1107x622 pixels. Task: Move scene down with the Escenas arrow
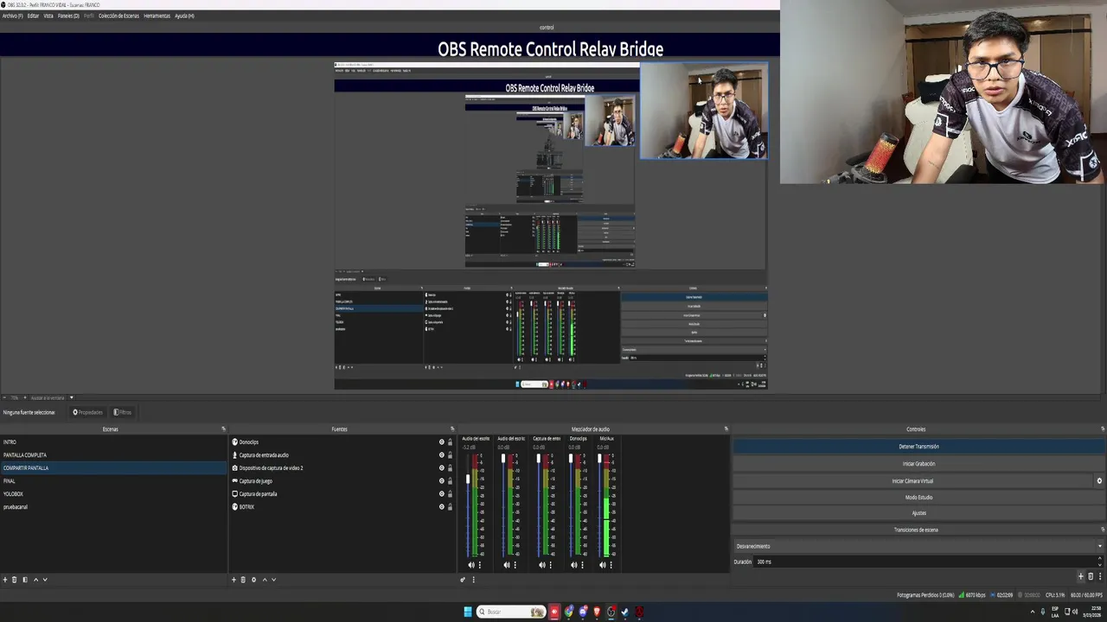pos(45,580)
